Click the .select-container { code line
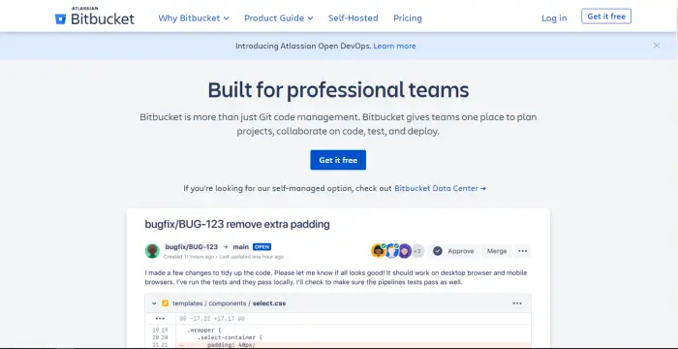Viewport: 678px width, 349px height. click(231, 337)
